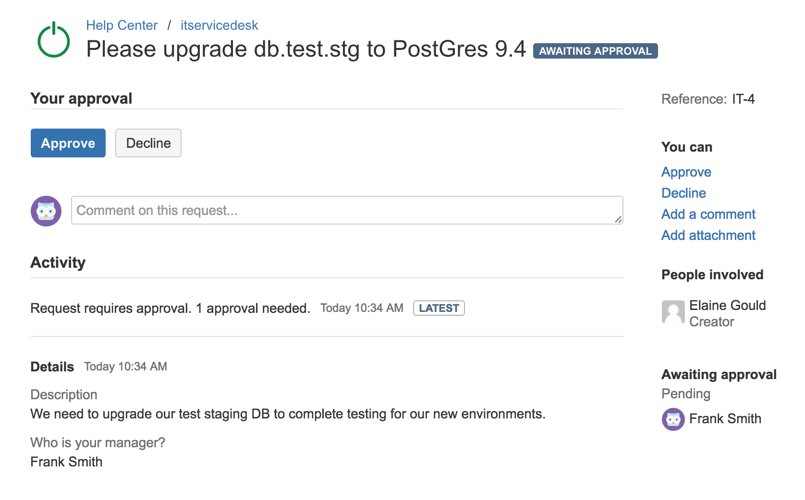Click the Elaine Gould creator name

pyautogui.click(x=728, y=305)
